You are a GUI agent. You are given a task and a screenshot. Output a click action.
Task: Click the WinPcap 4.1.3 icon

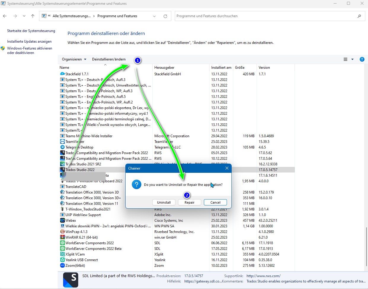coord(62,232)
